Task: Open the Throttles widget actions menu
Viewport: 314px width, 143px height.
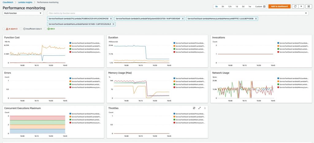Action: tap(205, 108)
